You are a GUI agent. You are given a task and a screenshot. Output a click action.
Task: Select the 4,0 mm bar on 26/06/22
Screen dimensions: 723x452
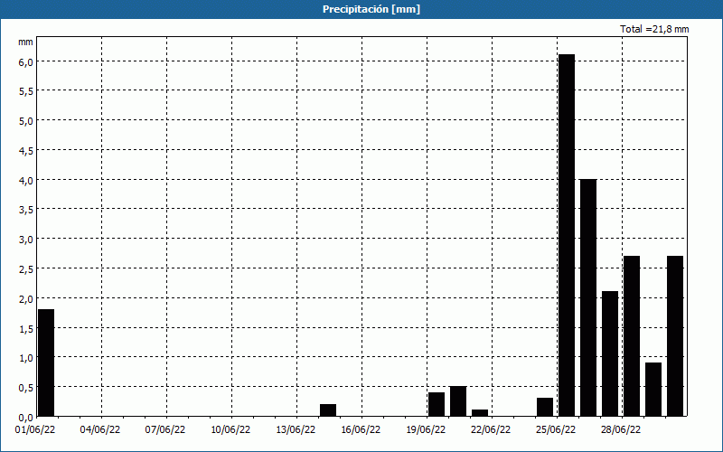[588, 297]
